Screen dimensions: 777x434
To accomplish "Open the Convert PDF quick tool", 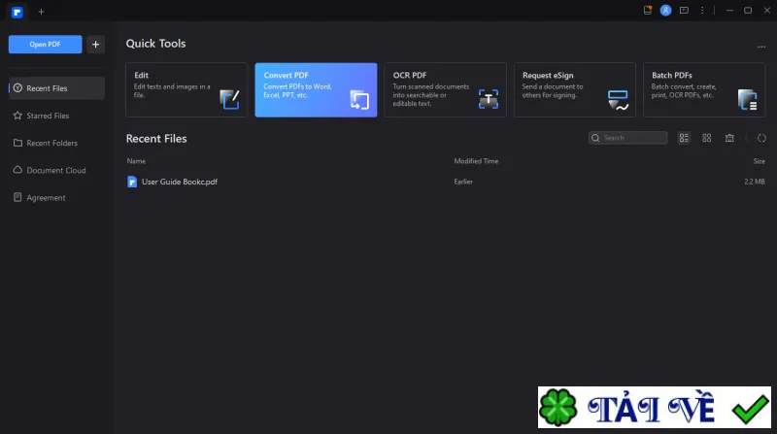I will [x=317, y=89].
